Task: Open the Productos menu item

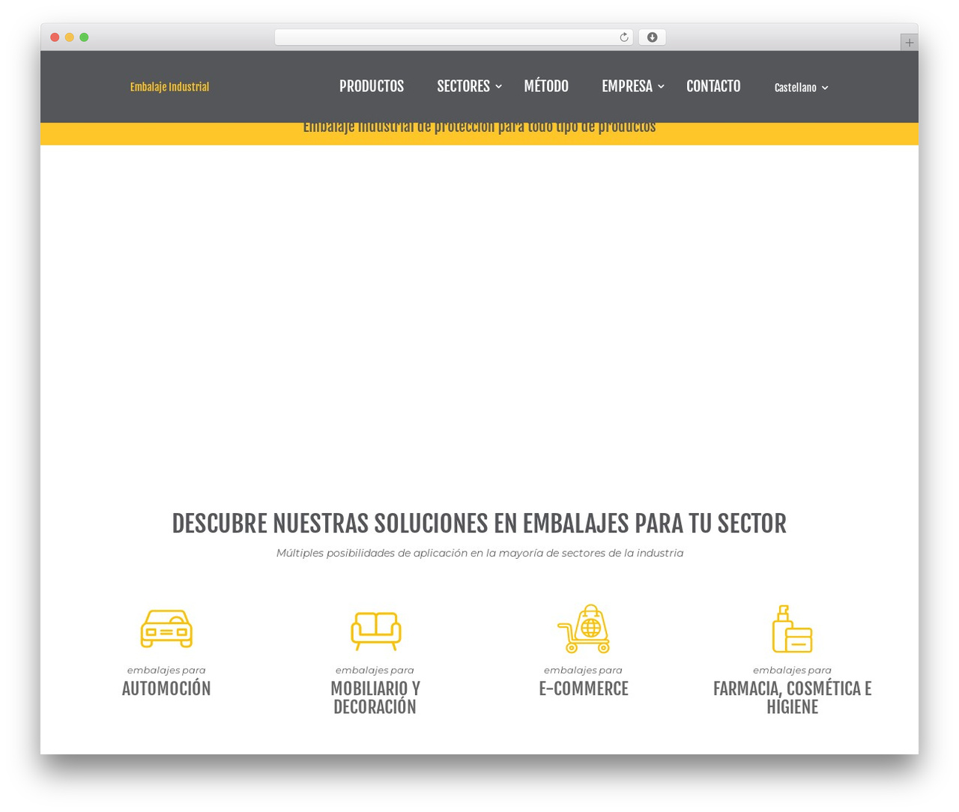Action: click(x=372, y=86)
